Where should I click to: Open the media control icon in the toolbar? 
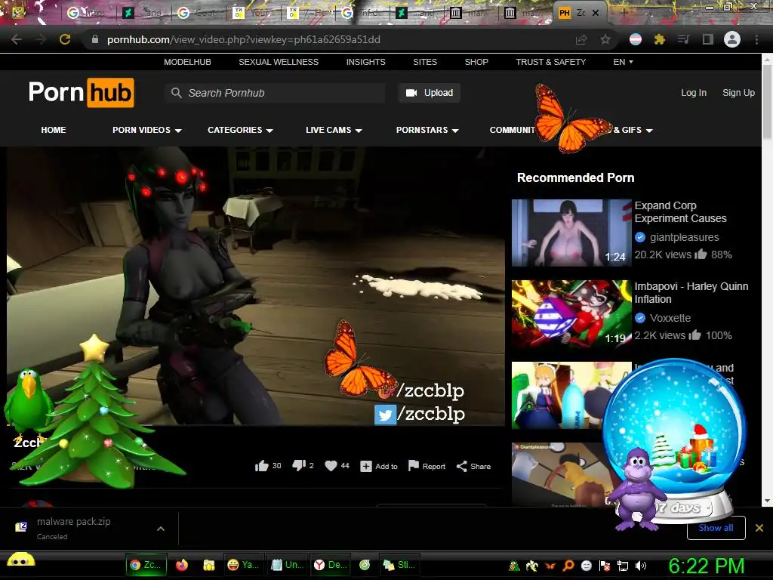tap(683, 39)
